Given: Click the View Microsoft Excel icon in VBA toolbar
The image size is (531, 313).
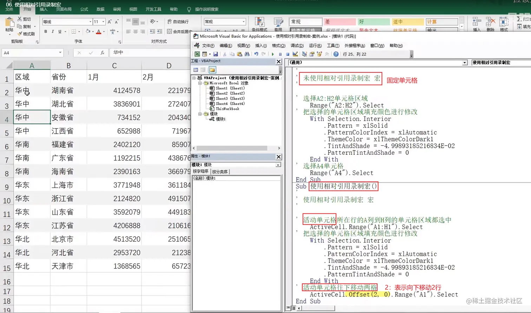Looking at the screenshot, I should (197, 54).
